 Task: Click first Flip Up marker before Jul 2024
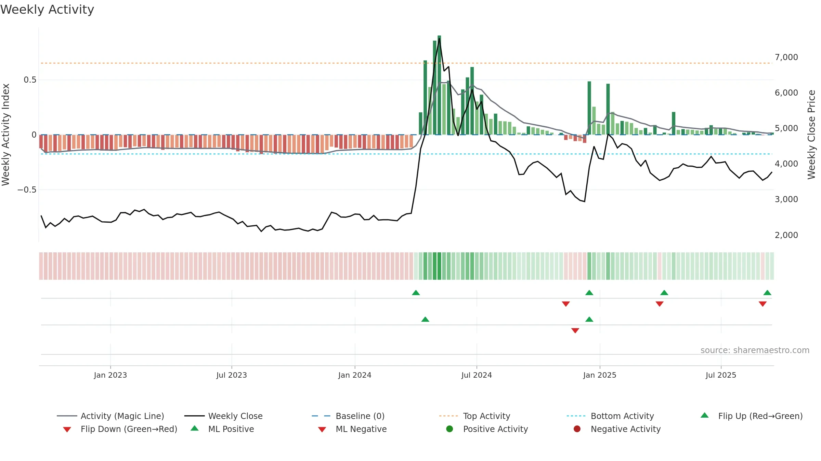point(416,293)
